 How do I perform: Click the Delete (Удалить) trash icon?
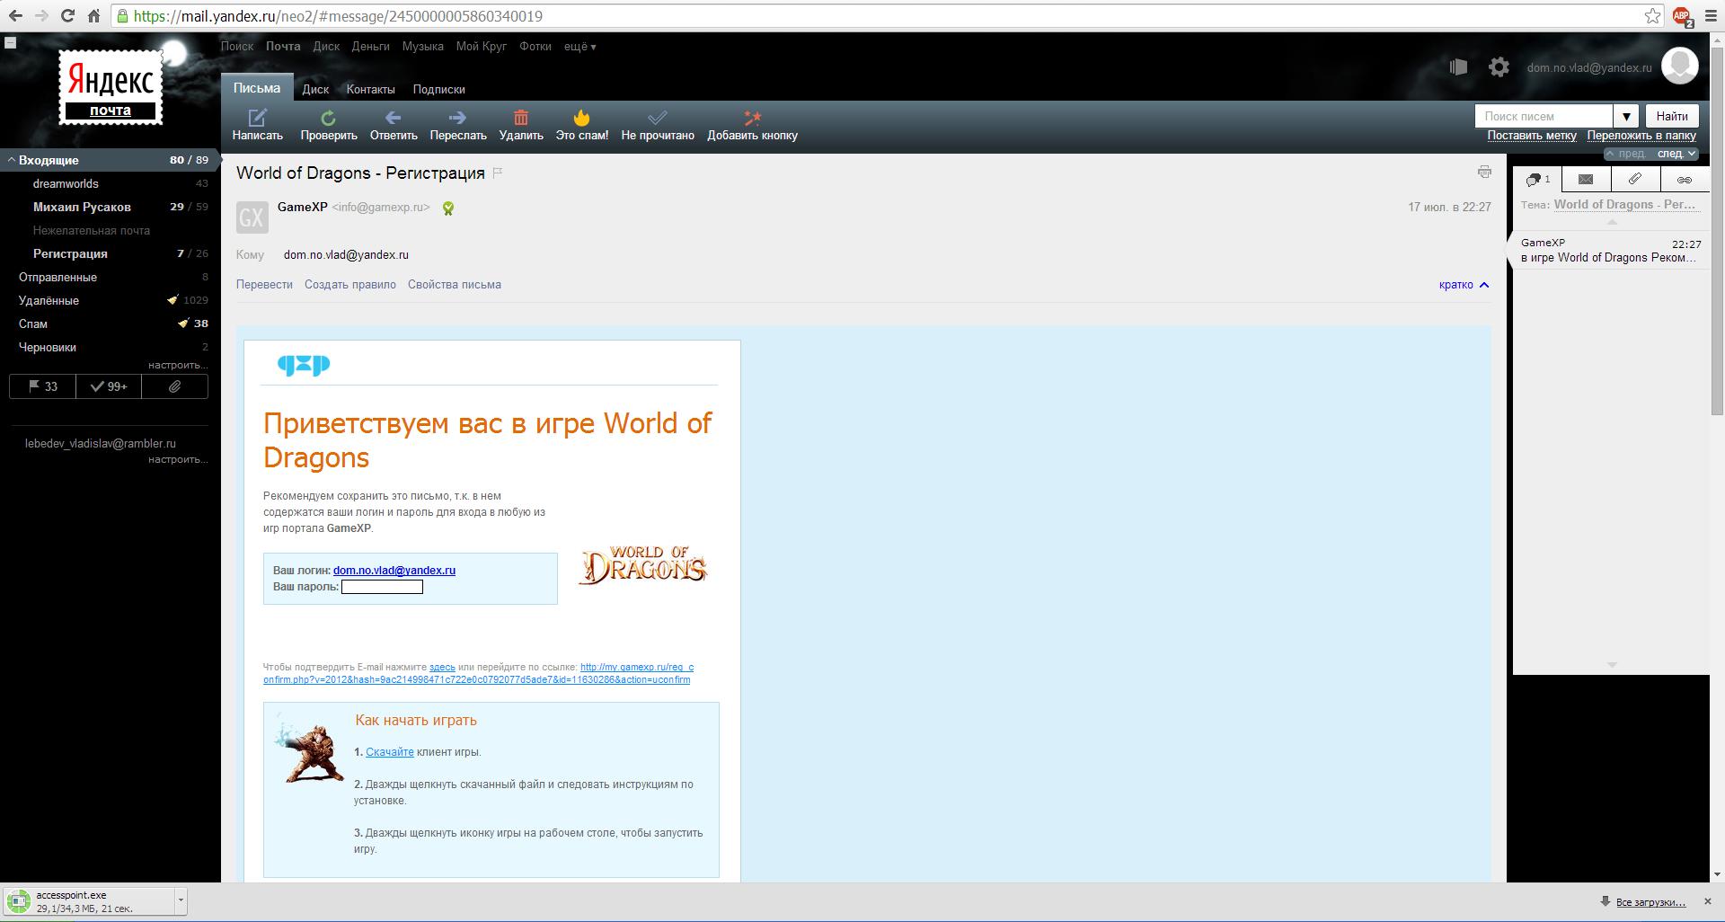[x=520, y=118]
